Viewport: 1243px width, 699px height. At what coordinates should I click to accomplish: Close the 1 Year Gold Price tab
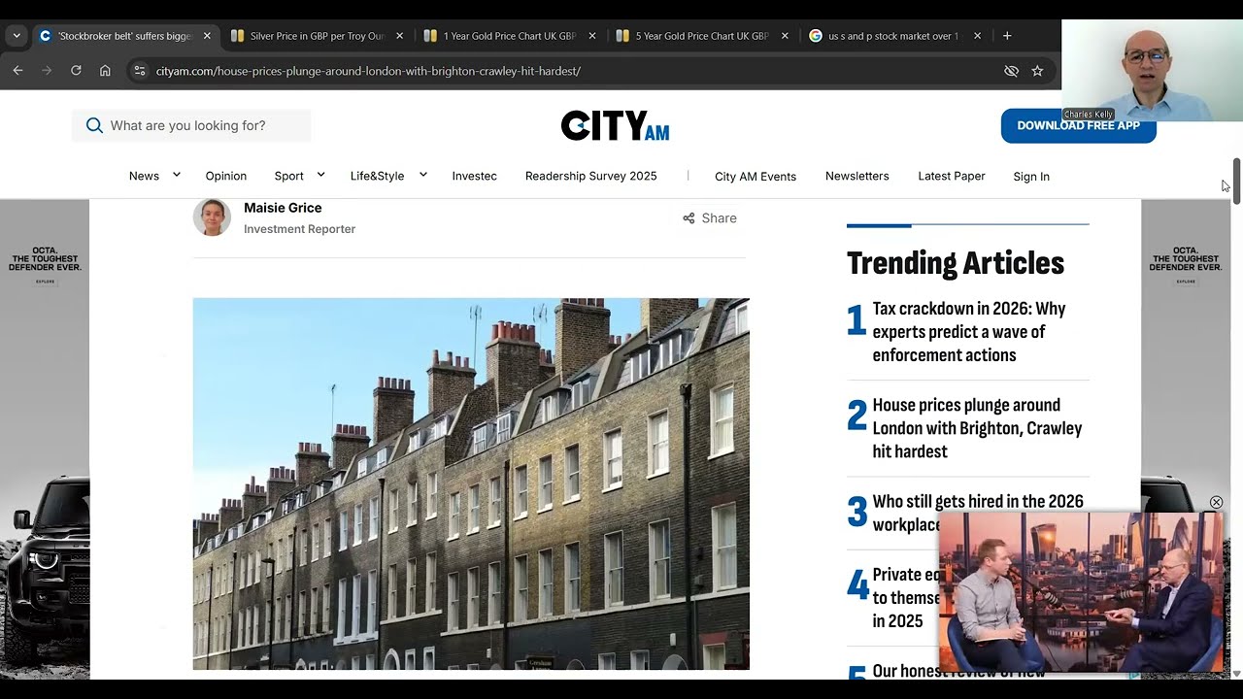point(591,36)
